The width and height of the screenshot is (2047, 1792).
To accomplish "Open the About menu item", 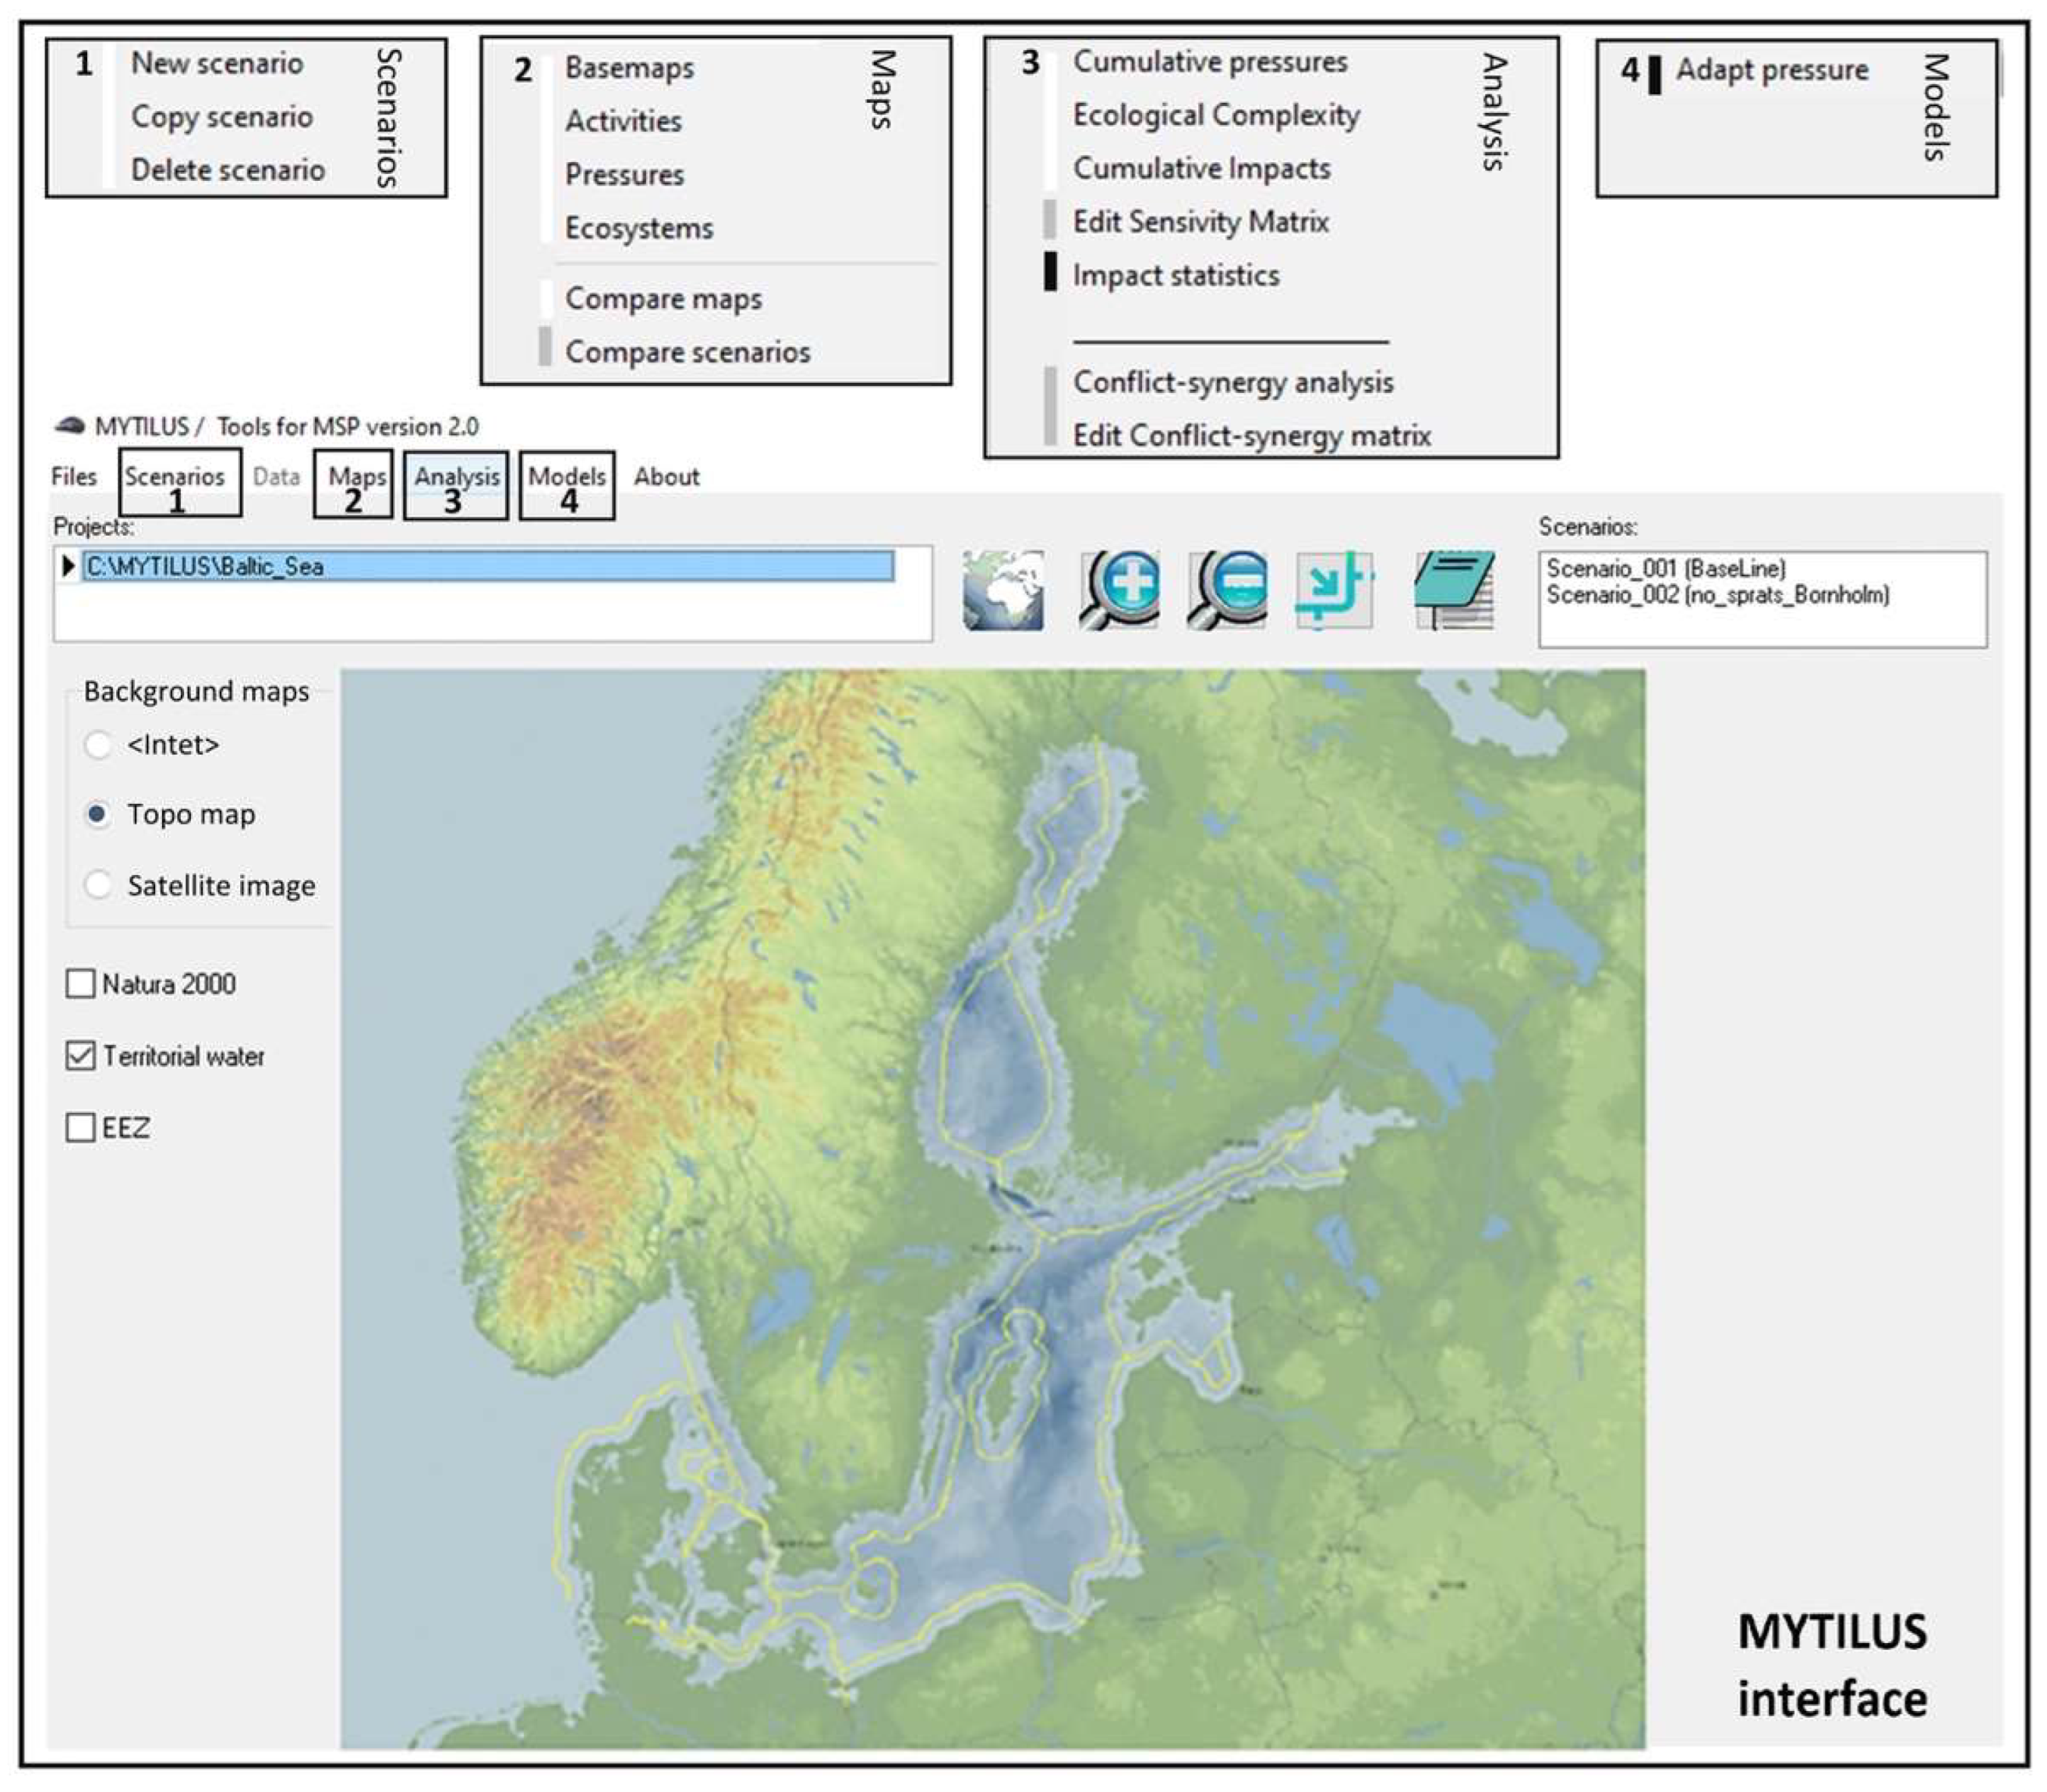I will (x=666, y=477).
